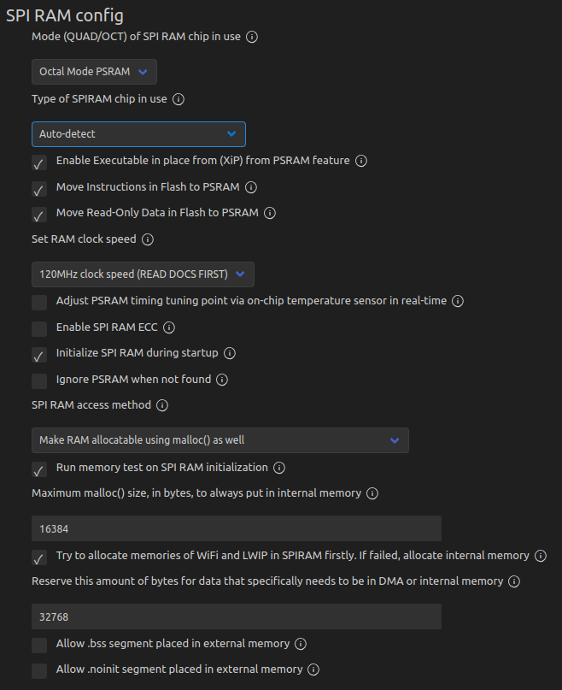Expand the Auto-detect chip type dropdown
The image size is (562, 690).
tap(138, 134)
